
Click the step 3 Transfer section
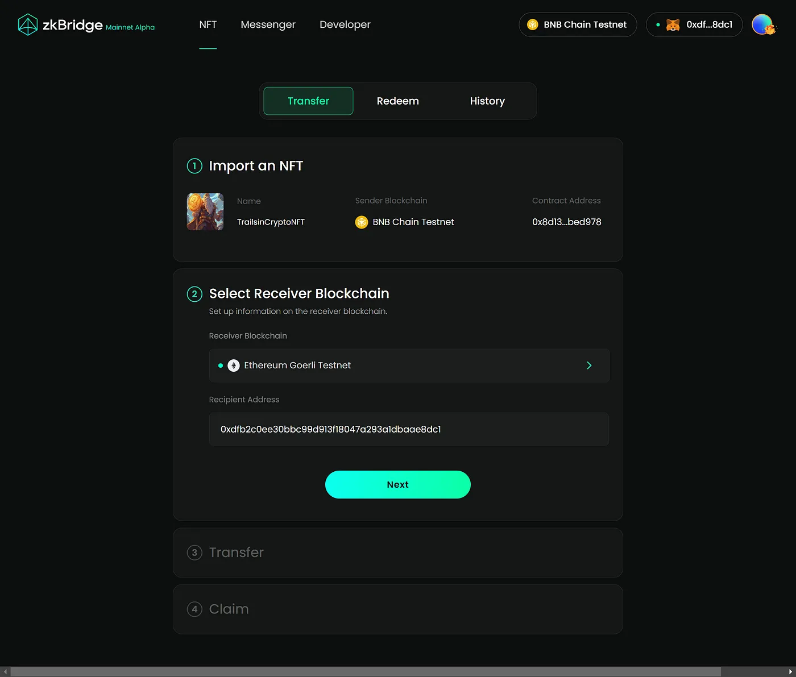[398, 553]
